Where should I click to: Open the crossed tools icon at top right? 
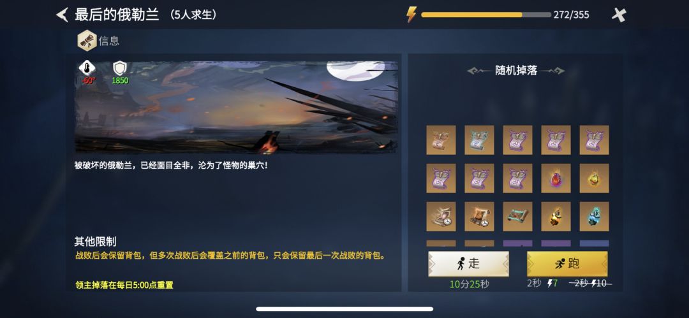[x=619, y=15]
